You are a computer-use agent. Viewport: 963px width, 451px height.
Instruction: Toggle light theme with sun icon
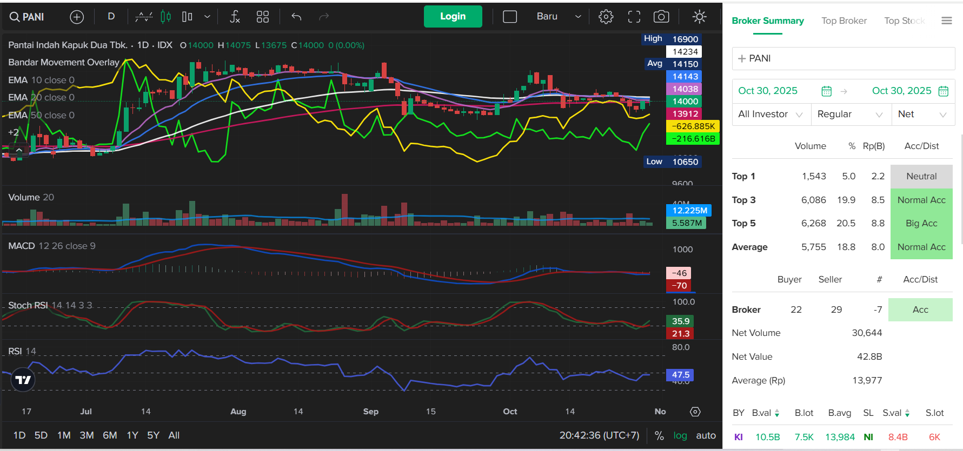(699, 17)
